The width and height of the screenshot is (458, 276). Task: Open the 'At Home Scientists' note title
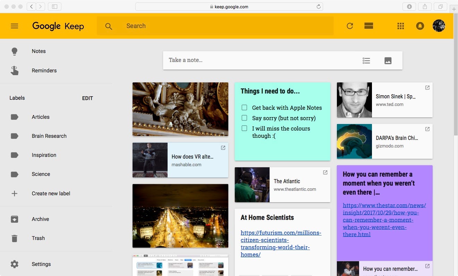[267, 217]
